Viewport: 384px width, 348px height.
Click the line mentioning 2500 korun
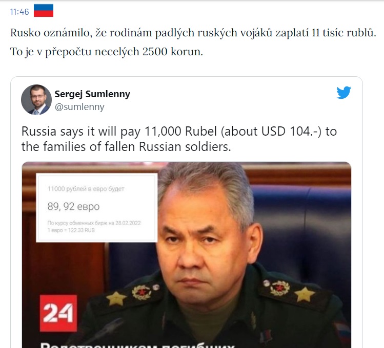pos(107,52)
